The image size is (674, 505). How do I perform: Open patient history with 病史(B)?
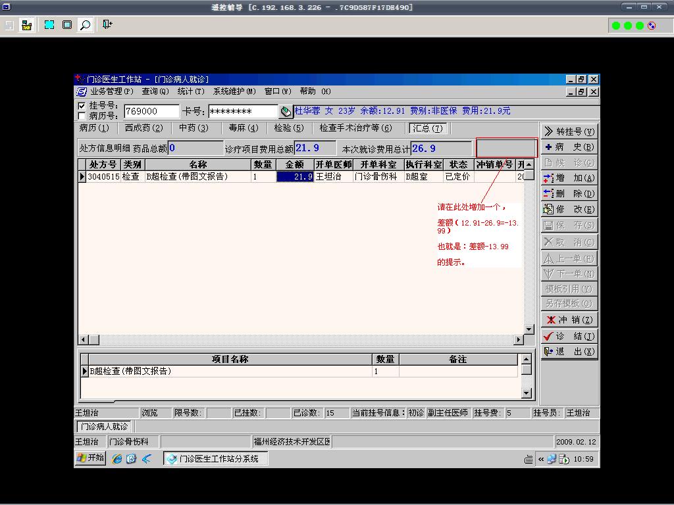(569, 147)
